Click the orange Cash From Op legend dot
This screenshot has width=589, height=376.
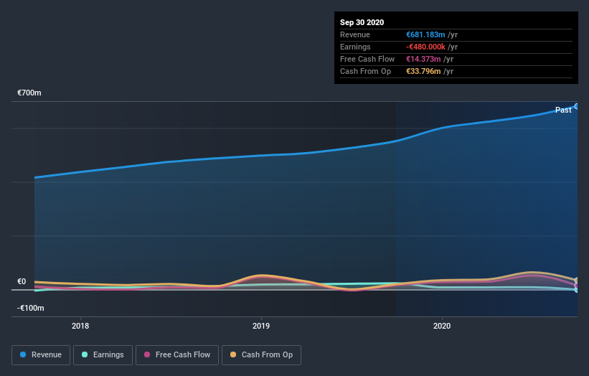(x=233, y=354)
